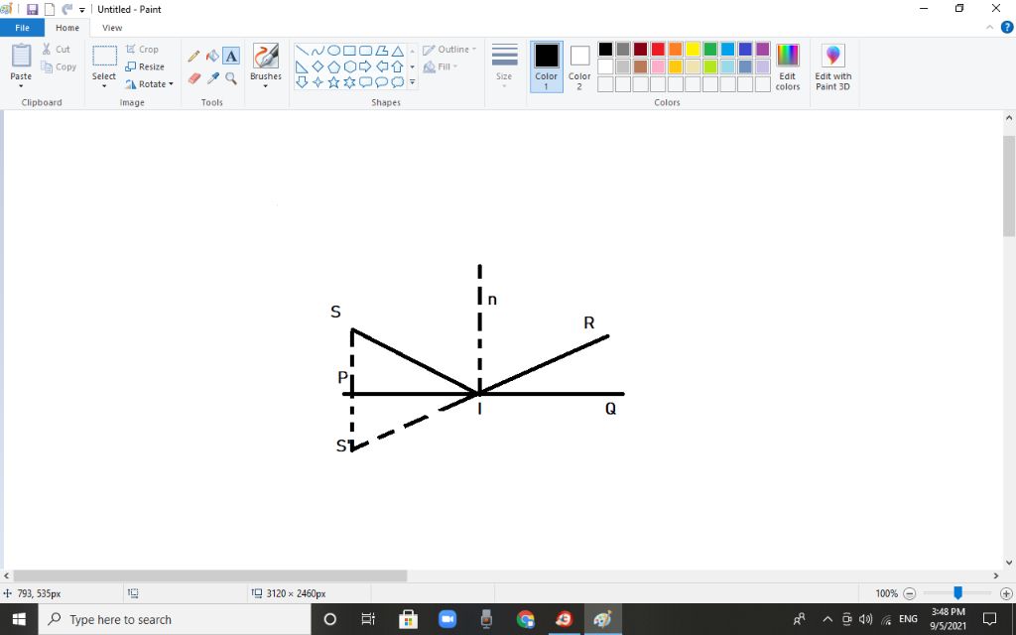
Task: Pick the green color swatch
Action: tap(710, 50)
